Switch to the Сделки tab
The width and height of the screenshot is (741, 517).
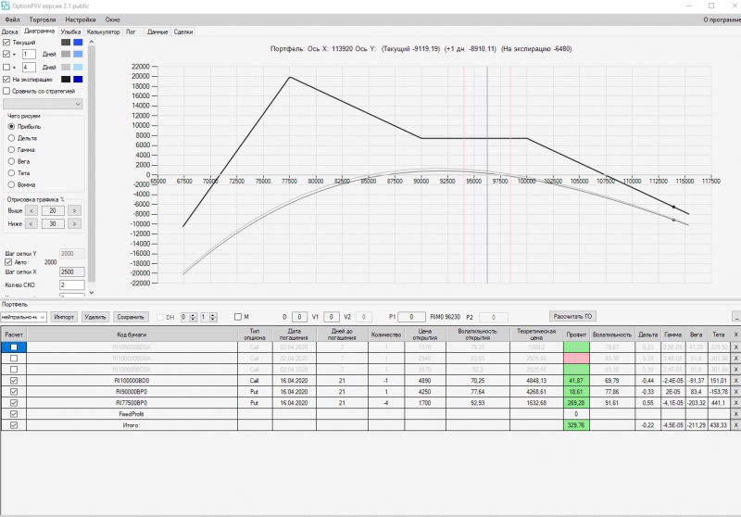[x=183, y=32]
